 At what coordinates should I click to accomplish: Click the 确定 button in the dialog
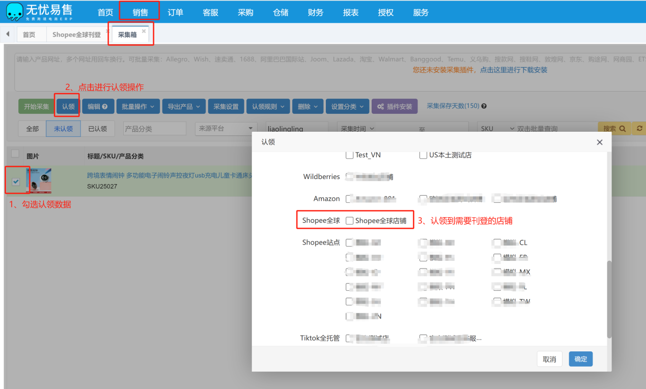(581, 359)
